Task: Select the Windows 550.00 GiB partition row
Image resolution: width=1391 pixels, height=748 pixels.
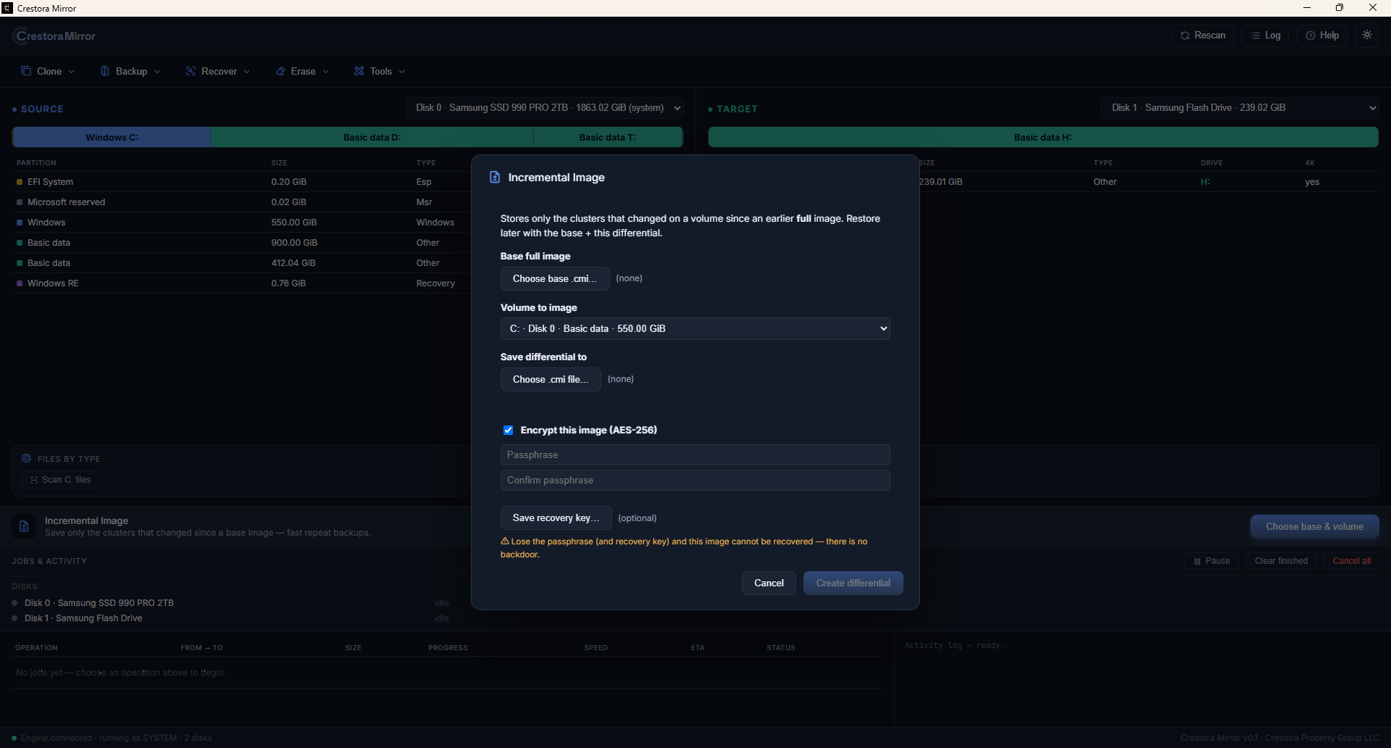Action: 241,223
